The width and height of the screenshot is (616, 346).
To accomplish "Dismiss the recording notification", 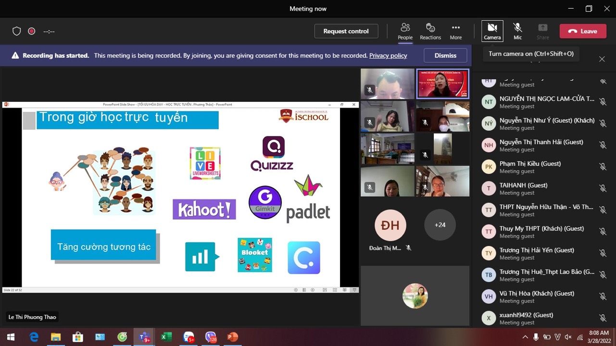I will point(445,55).
